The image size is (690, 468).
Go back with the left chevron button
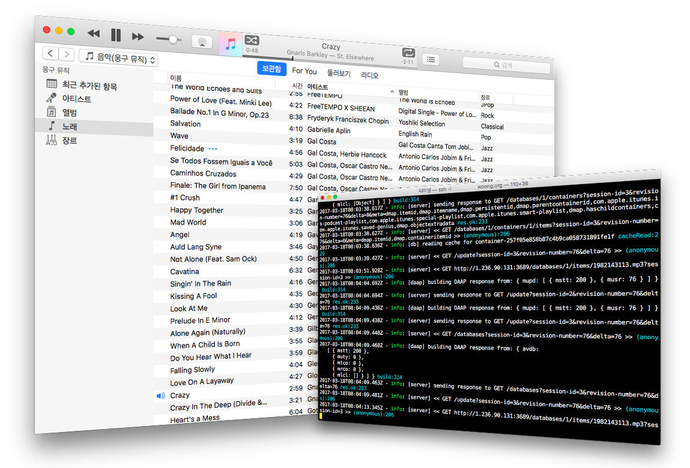50,53
